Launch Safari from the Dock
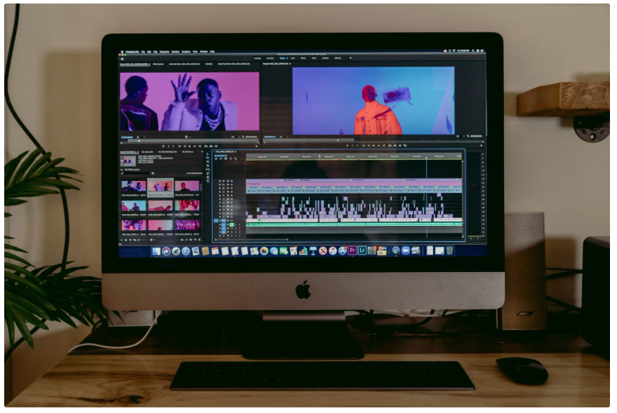Image resolution: width=617 pixels, height=413 pixels. 185,251
